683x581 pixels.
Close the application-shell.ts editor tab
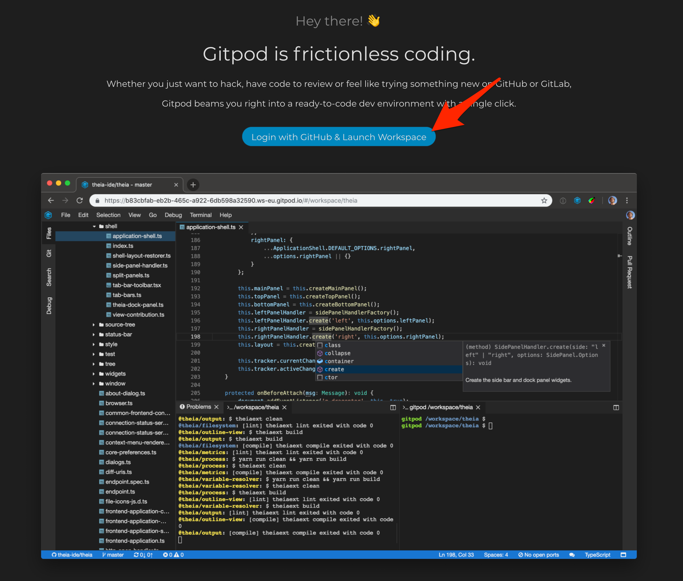(x=241, y=227)
